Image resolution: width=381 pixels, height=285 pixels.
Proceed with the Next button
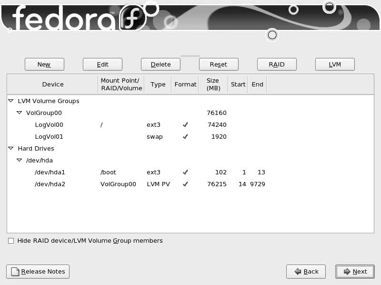(355, 272)
